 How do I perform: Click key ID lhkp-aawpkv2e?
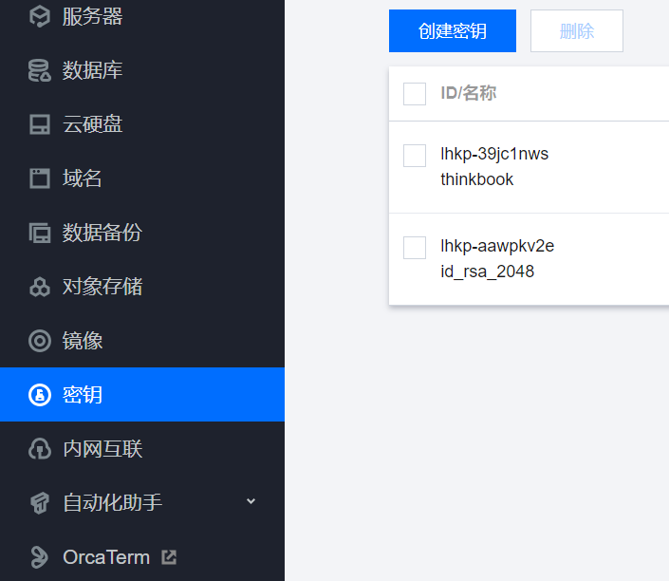click(497, 246)
